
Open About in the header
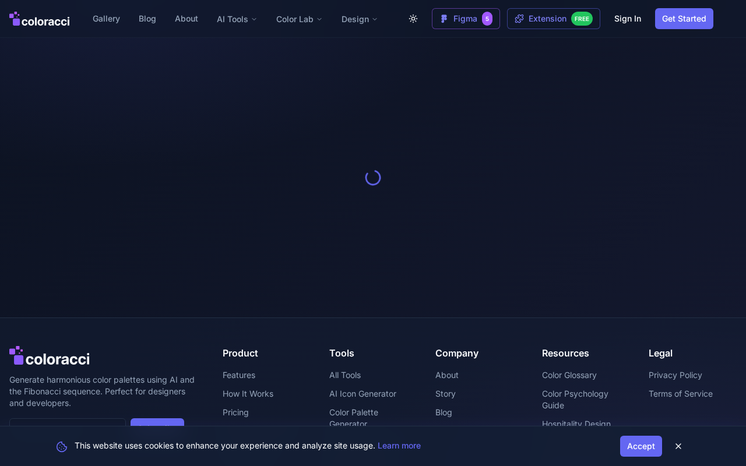pos(186,19)
